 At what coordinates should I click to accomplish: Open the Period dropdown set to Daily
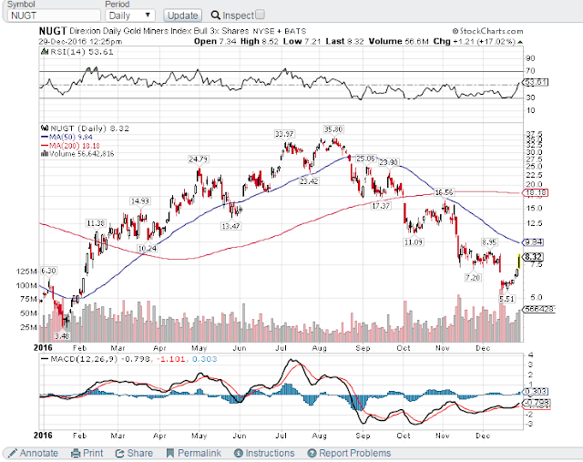[129, 15]
